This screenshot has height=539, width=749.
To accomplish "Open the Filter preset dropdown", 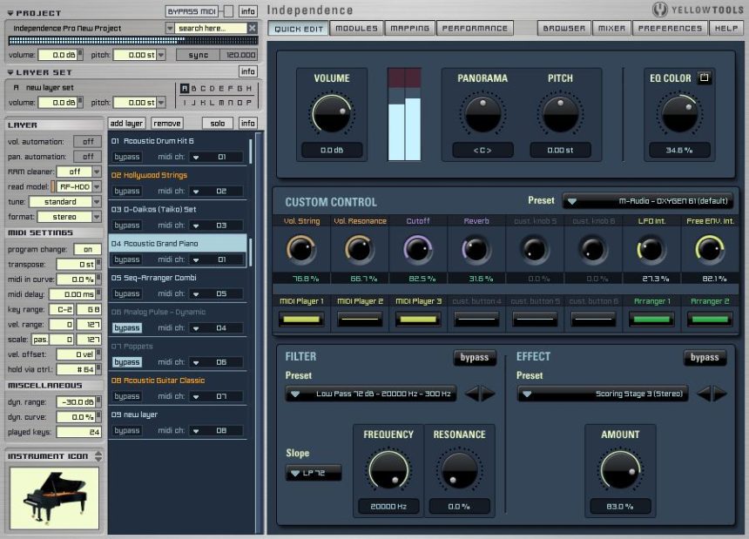I will pyautogui.click(x=370, y=394).
